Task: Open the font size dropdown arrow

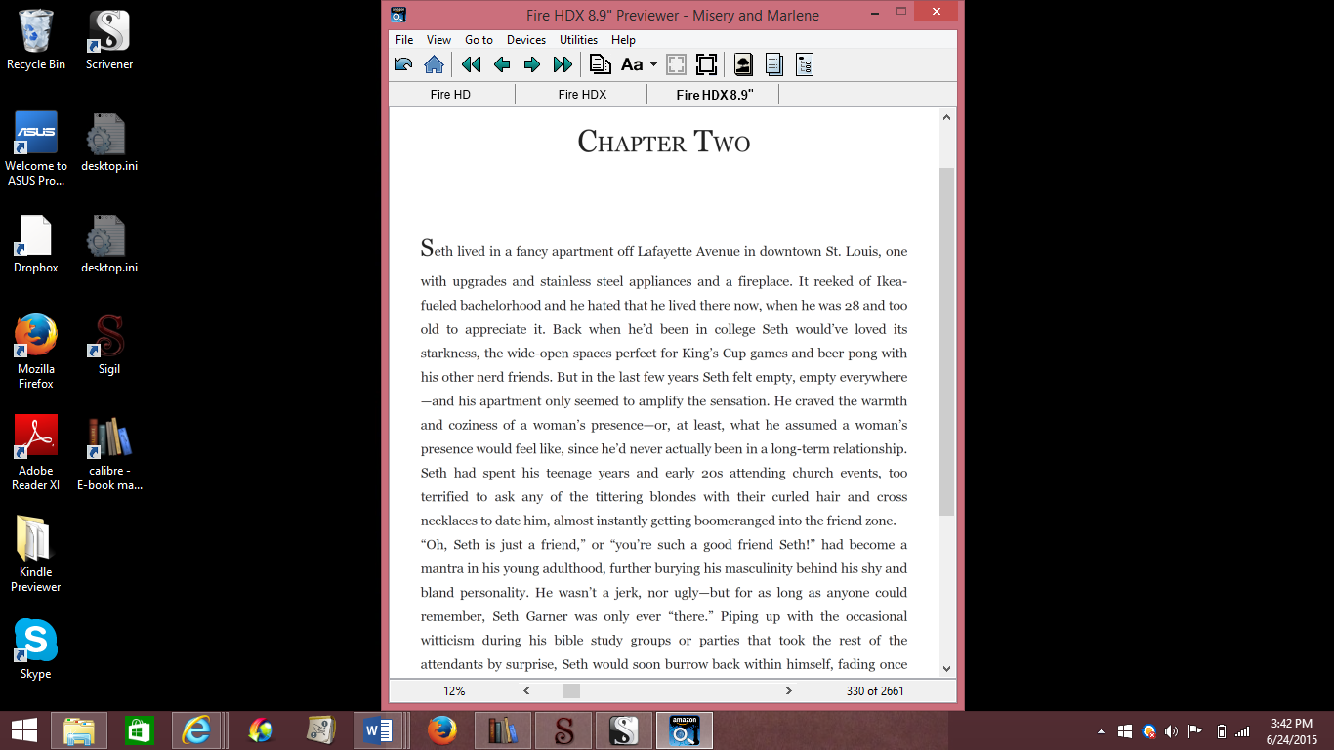Action: (653, 65)
